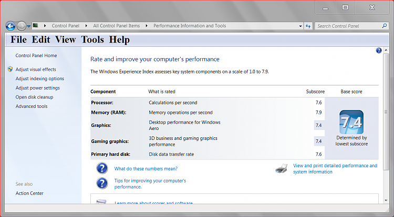
Task: Open Adjust indexing options
Action: pyautogui.click(x=40, y=79)
